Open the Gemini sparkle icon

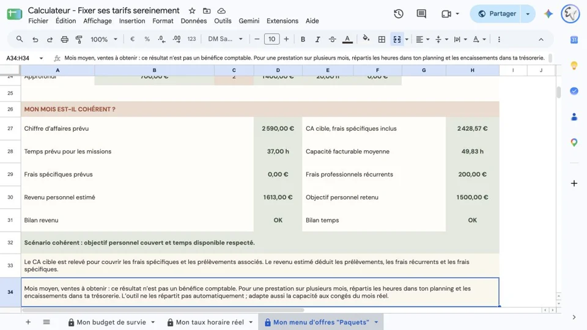(548, 14)
